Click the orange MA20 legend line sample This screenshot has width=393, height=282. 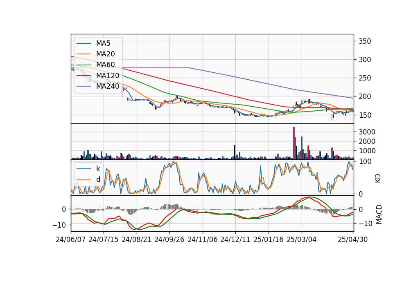[84, 54]
